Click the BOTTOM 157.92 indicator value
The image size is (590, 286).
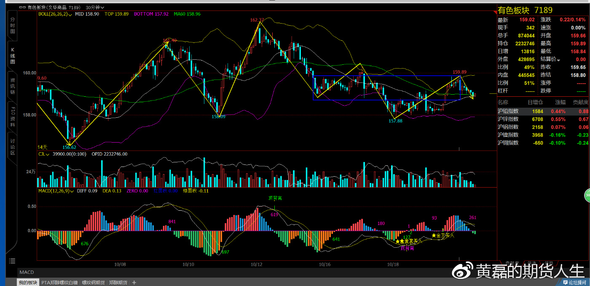pos(151,14)
